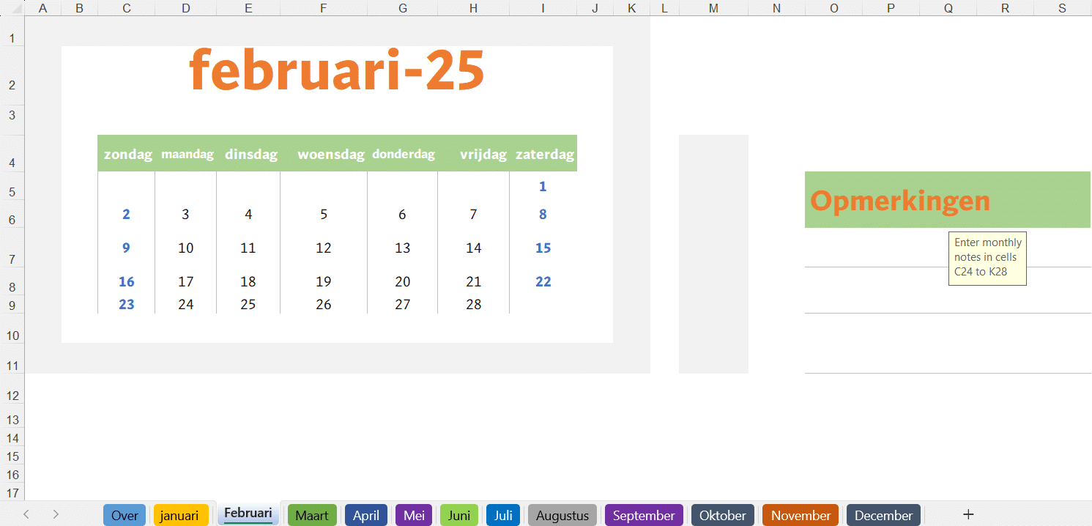Select the December sheet tab
The width and height of the screenshot is (1092, 526).
883,515
